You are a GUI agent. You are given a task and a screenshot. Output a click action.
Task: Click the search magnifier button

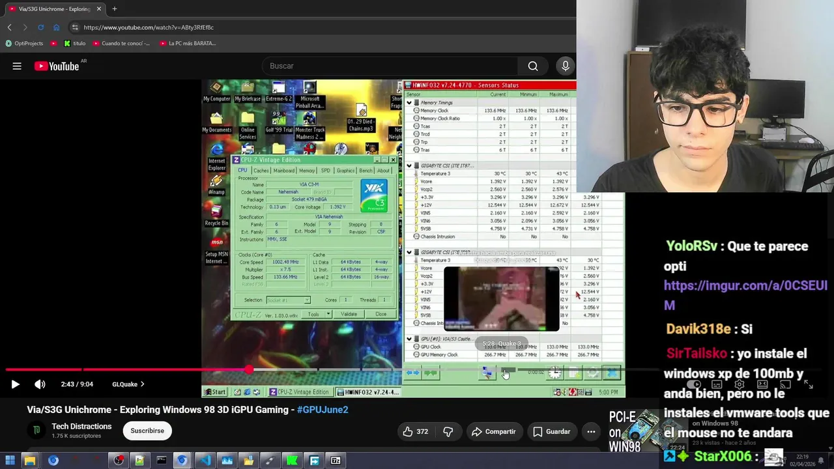coord(533,66)
